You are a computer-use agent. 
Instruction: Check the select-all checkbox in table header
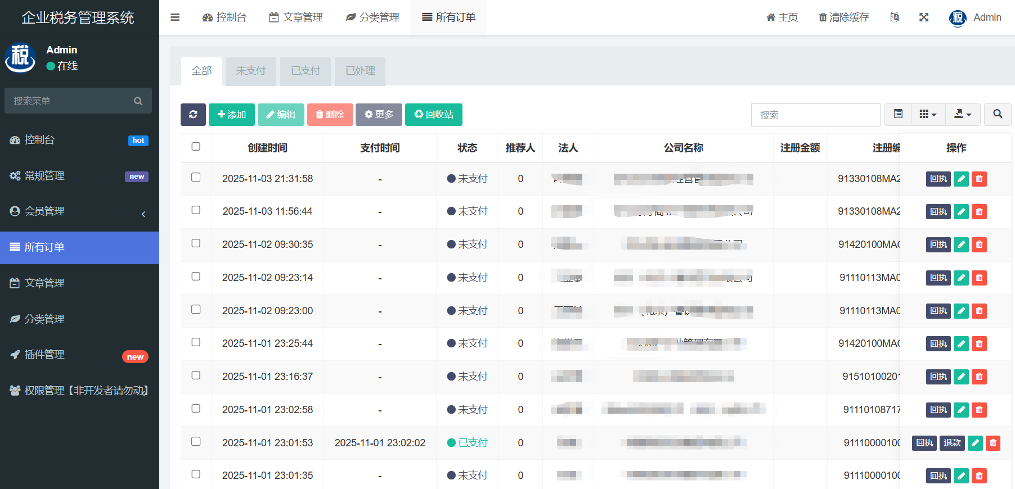(x=196, y=147)
